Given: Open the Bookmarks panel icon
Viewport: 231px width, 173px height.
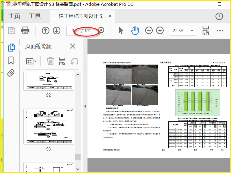Looking at the screenshot, I should tap(11, 61).
